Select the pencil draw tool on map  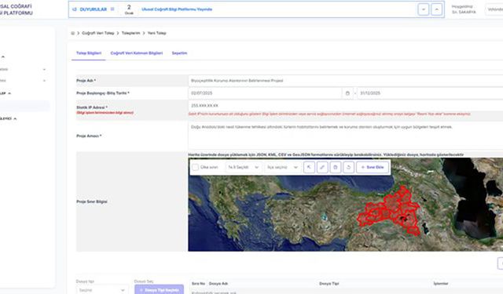322,167
